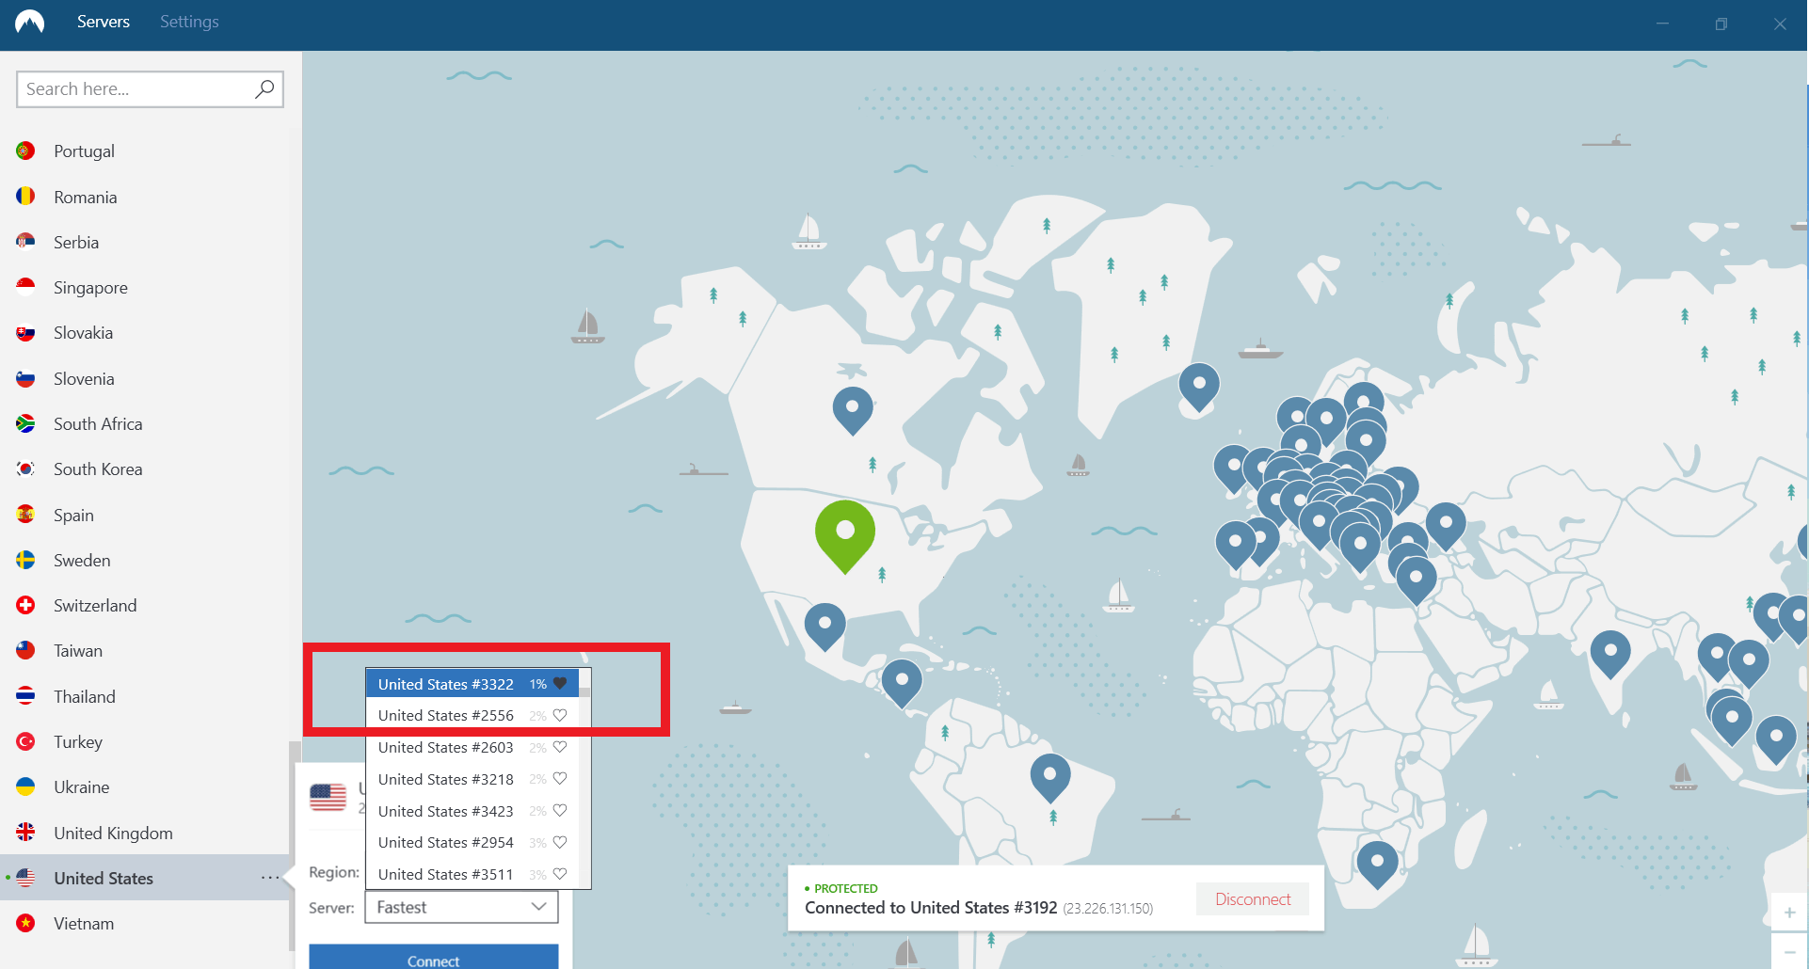Screen dimensions: 1809x969
Task: Click the US flag in the popup
Action: 328,797
